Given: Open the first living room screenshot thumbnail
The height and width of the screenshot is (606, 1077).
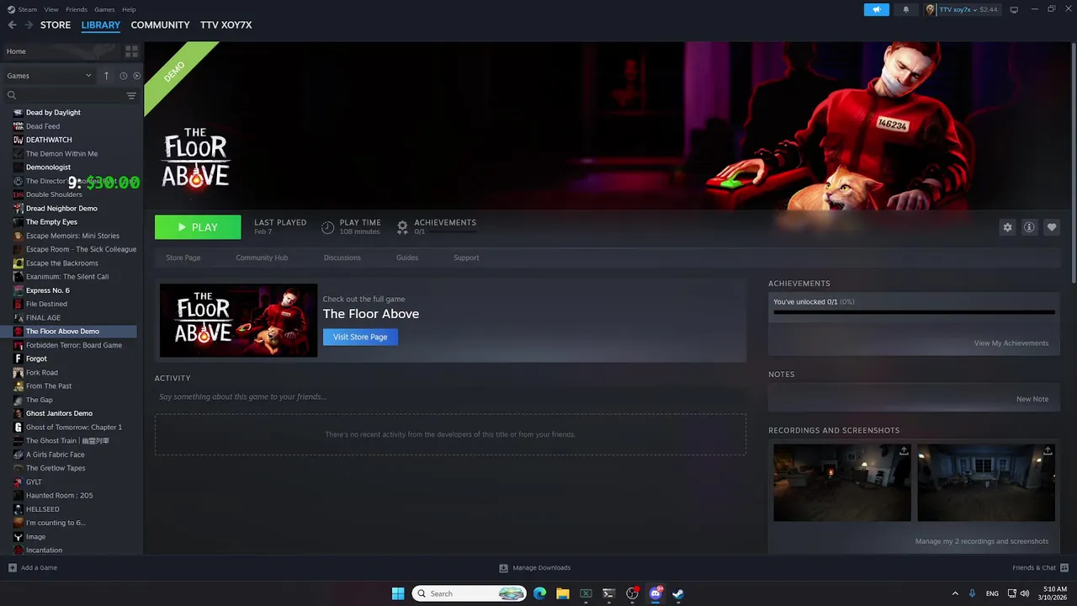Looking at the screenshot, I should pyautogui.click(x=842, y=482).
